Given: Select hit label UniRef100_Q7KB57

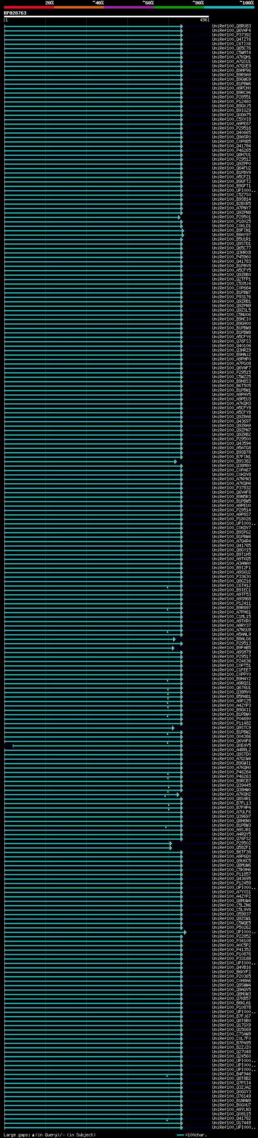Looking at the screenshot, I should click(231, 998).
